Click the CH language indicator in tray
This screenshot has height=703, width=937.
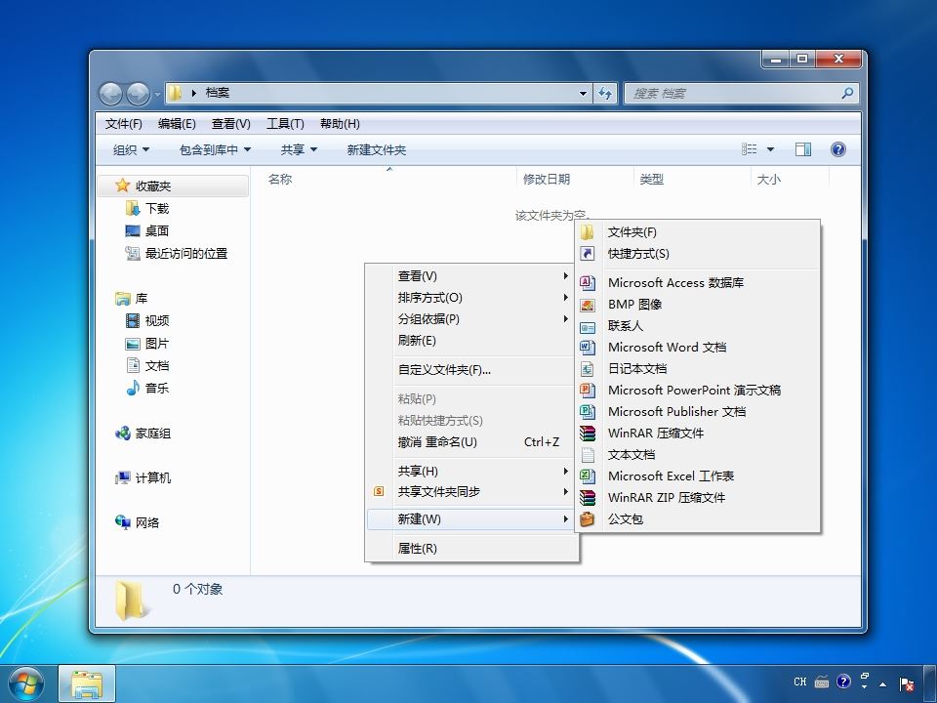[x=800, y=682]
